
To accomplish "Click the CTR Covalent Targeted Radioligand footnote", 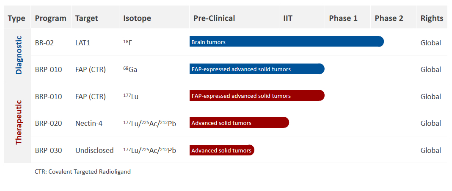I will point(83,172).
